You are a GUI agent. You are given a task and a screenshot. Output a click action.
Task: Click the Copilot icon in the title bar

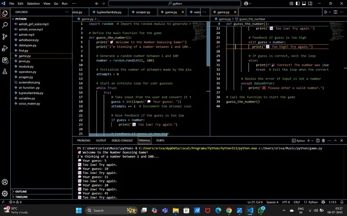246,4
